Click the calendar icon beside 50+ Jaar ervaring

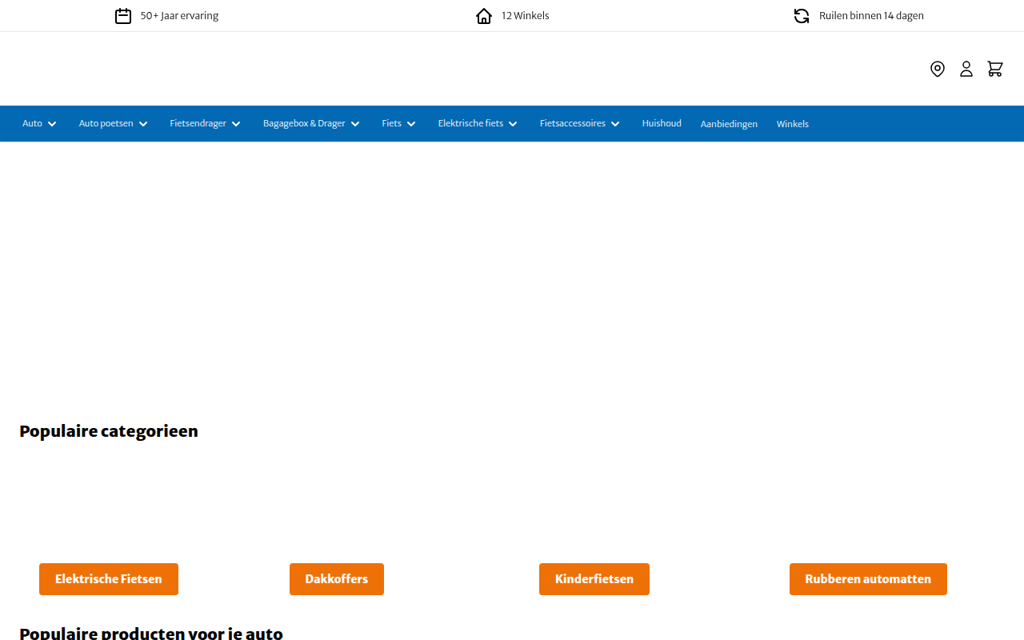click(123, 16)
